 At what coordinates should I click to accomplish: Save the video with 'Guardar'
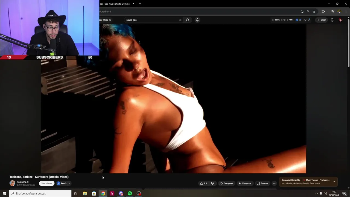click(x=262, y=183)
